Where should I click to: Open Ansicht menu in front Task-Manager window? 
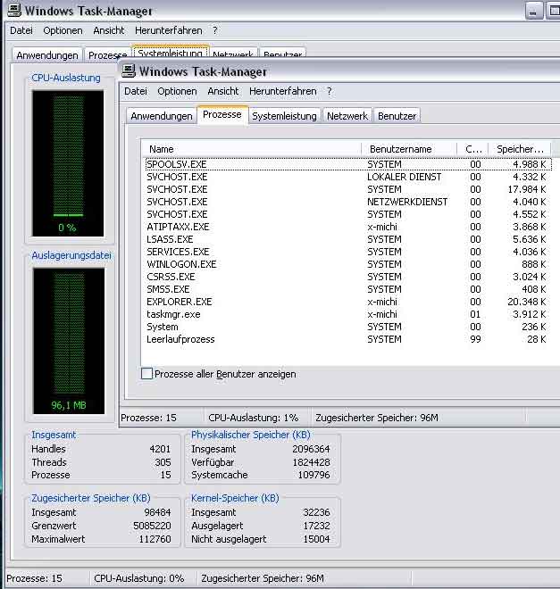223,91
